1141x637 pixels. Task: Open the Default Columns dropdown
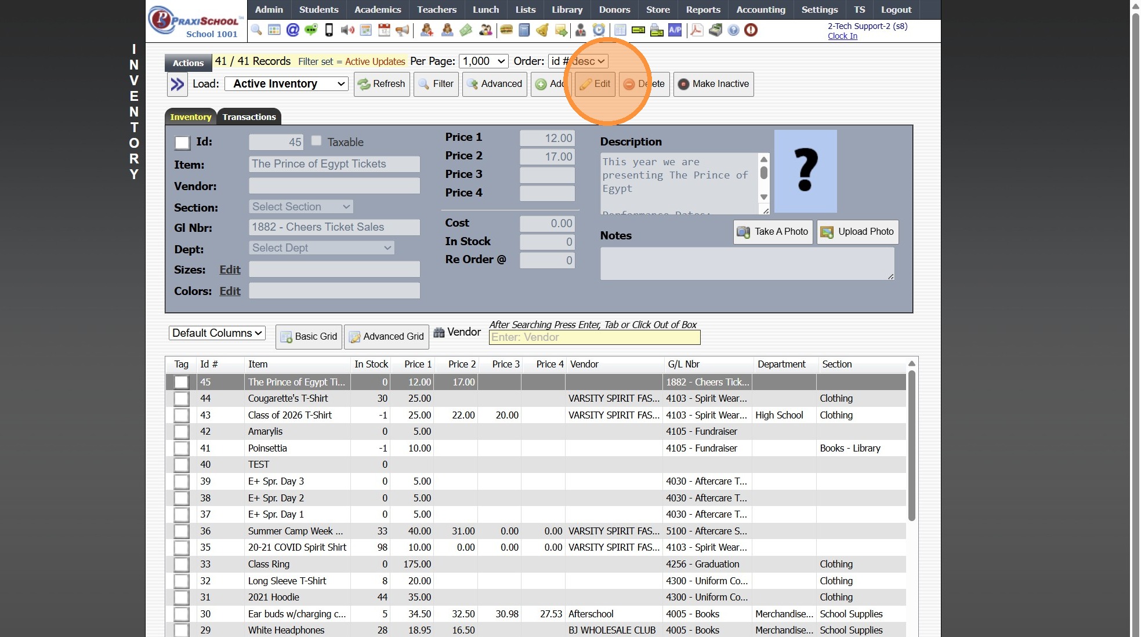[217, 333]
